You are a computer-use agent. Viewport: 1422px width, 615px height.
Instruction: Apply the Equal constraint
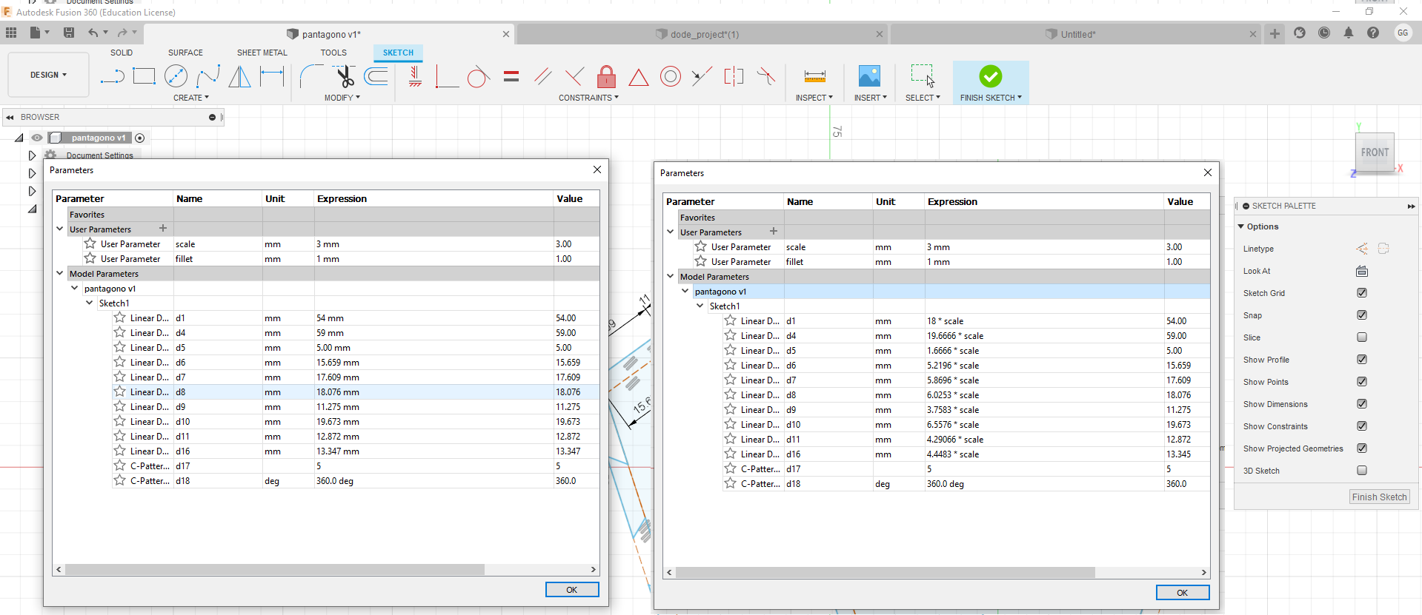(511, 76)
